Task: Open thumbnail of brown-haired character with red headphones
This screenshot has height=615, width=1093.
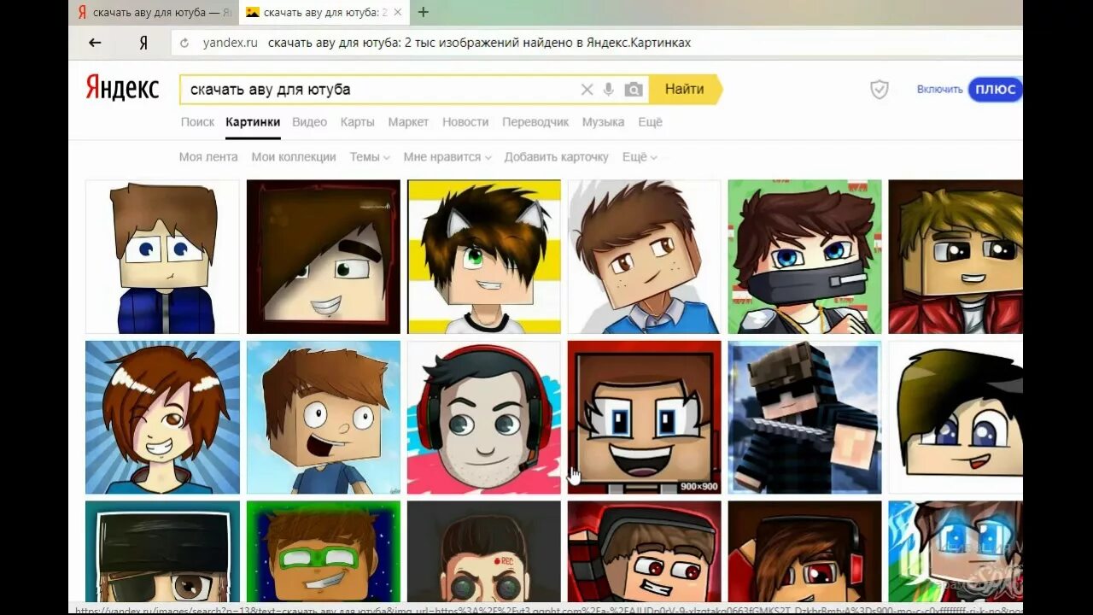Action: coord(805,552)
